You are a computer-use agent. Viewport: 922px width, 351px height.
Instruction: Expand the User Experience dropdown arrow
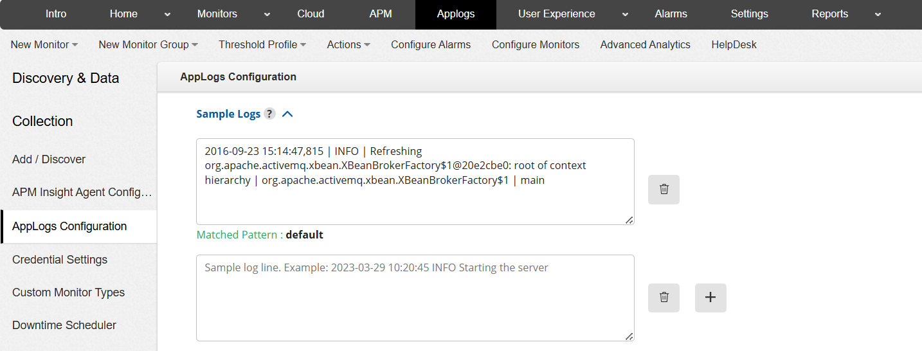625,14
